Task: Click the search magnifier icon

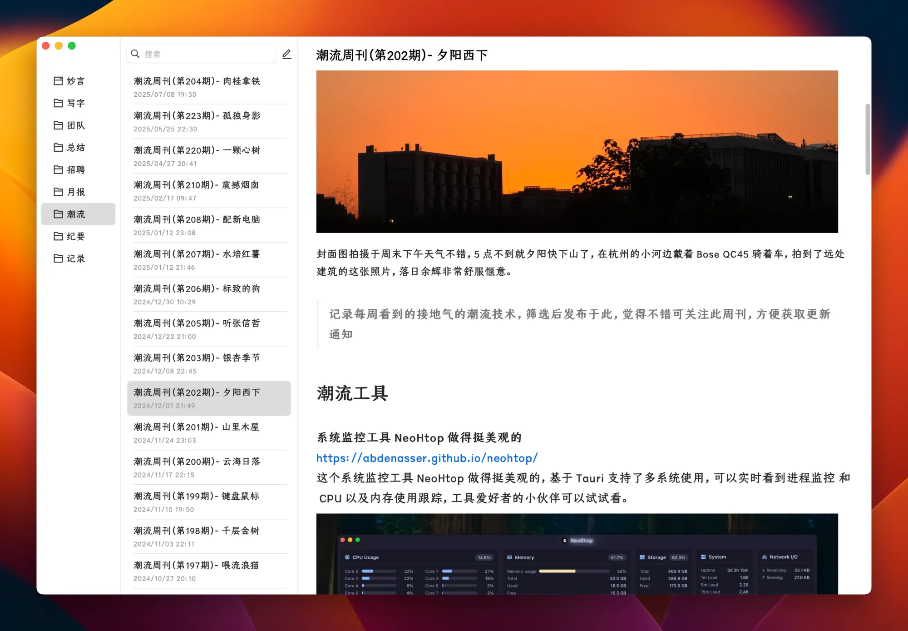Action: [x=135, y=54]
